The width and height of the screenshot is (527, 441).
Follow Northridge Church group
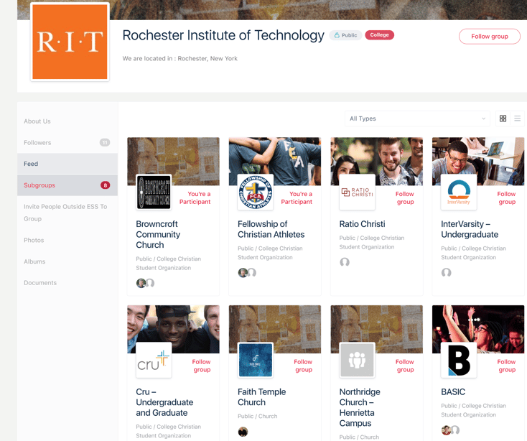point(405,366)
